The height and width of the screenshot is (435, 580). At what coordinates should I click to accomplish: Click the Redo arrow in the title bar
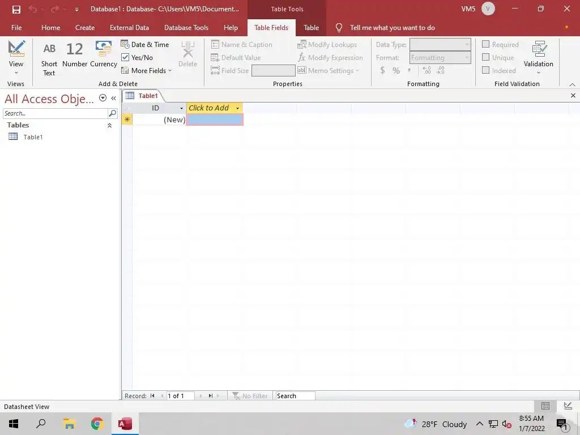[55, 9]
